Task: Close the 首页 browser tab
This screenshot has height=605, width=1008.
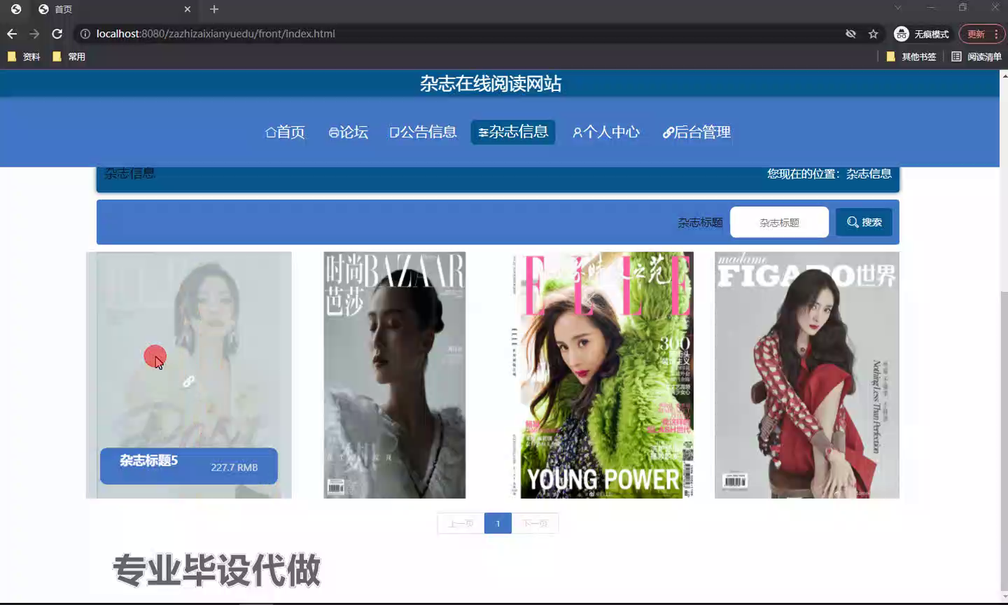Action: tap(188, 9)
